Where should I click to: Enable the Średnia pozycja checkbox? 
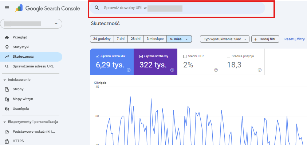click(x=228, y=56)
